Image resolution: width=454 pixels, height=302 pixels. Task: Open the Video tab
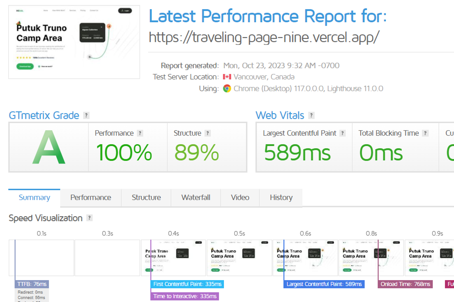[x=240, y=197]
